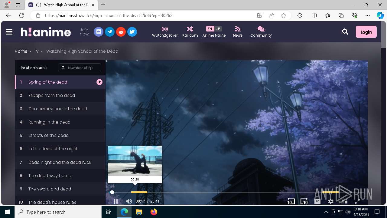Watch episode 6 In the dead of the night
The width and height of the screenshot is (387, 218).
(60, 149)
